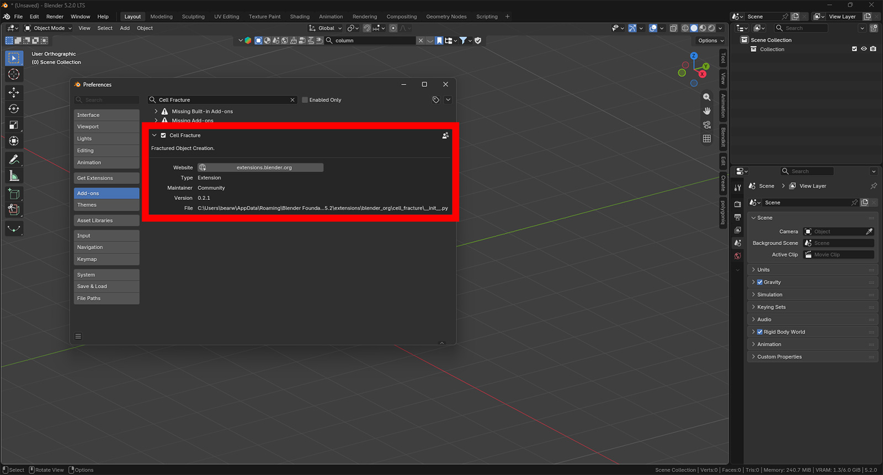Select the Cursor tool in left toolbar

pyautogui.click(x=14, y=75)
